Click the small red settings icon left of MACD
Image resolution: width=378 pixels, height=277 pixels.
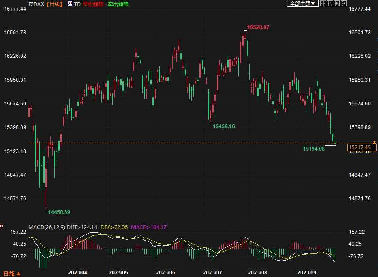(2, 226)
